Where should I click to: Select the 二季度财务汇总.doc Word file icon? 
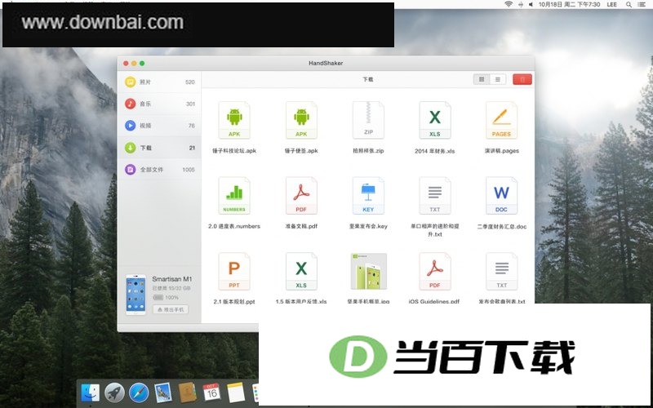(501, 196)
